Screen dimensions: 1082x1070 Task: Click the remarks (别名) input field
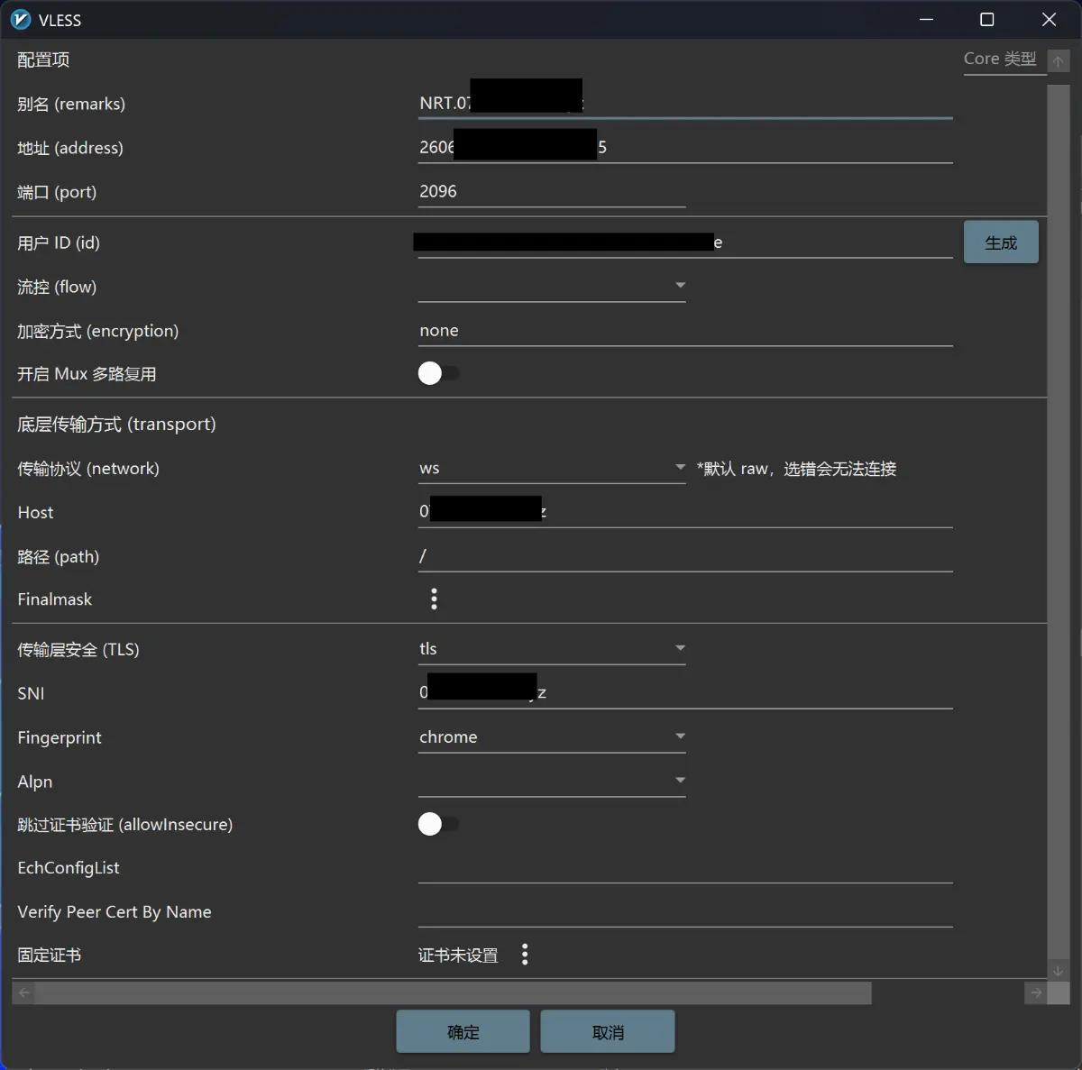point(685,104)
